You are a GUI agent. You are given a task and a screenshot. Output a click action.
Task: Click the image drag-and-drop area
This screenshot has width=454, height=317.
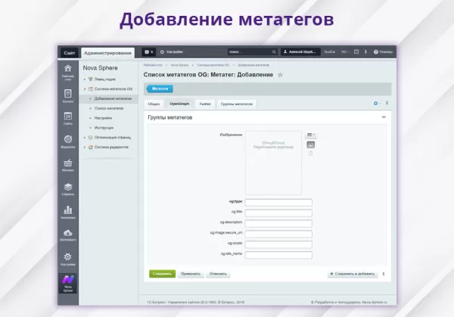[x=273, y=163]
